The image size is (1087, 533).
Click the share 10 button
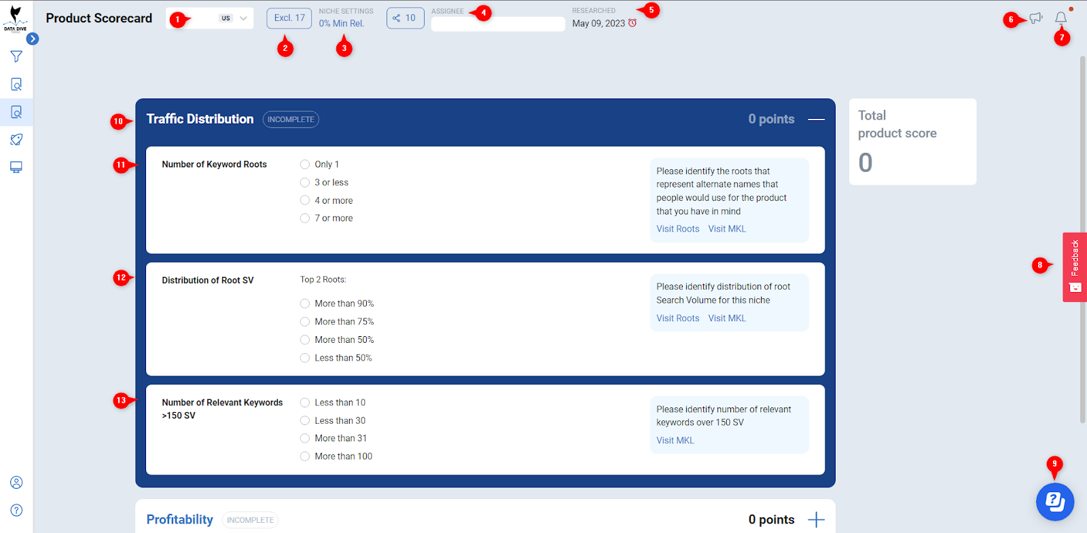click(x=406, y=18)
